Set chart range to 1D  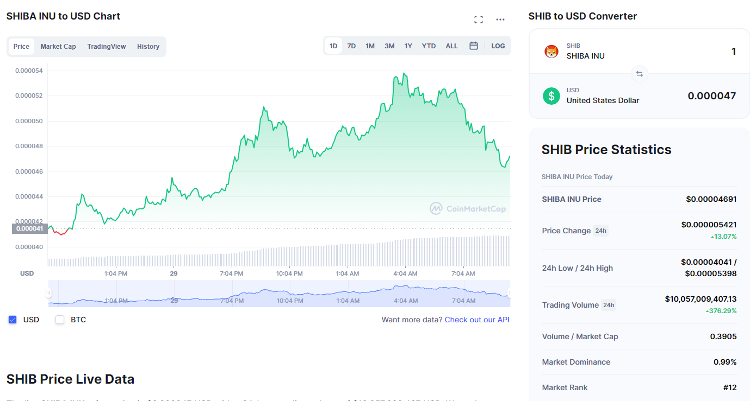[333, 46]
